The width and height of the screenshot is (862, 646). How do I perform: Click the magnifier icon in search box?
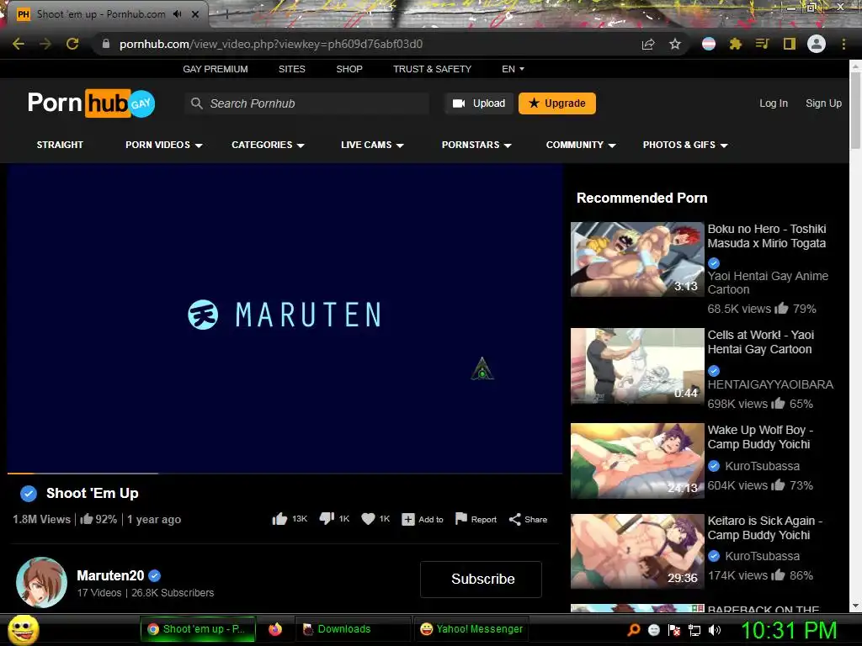point(197,103)
